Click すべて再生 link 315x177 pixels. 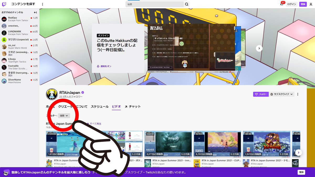point(94,124)
